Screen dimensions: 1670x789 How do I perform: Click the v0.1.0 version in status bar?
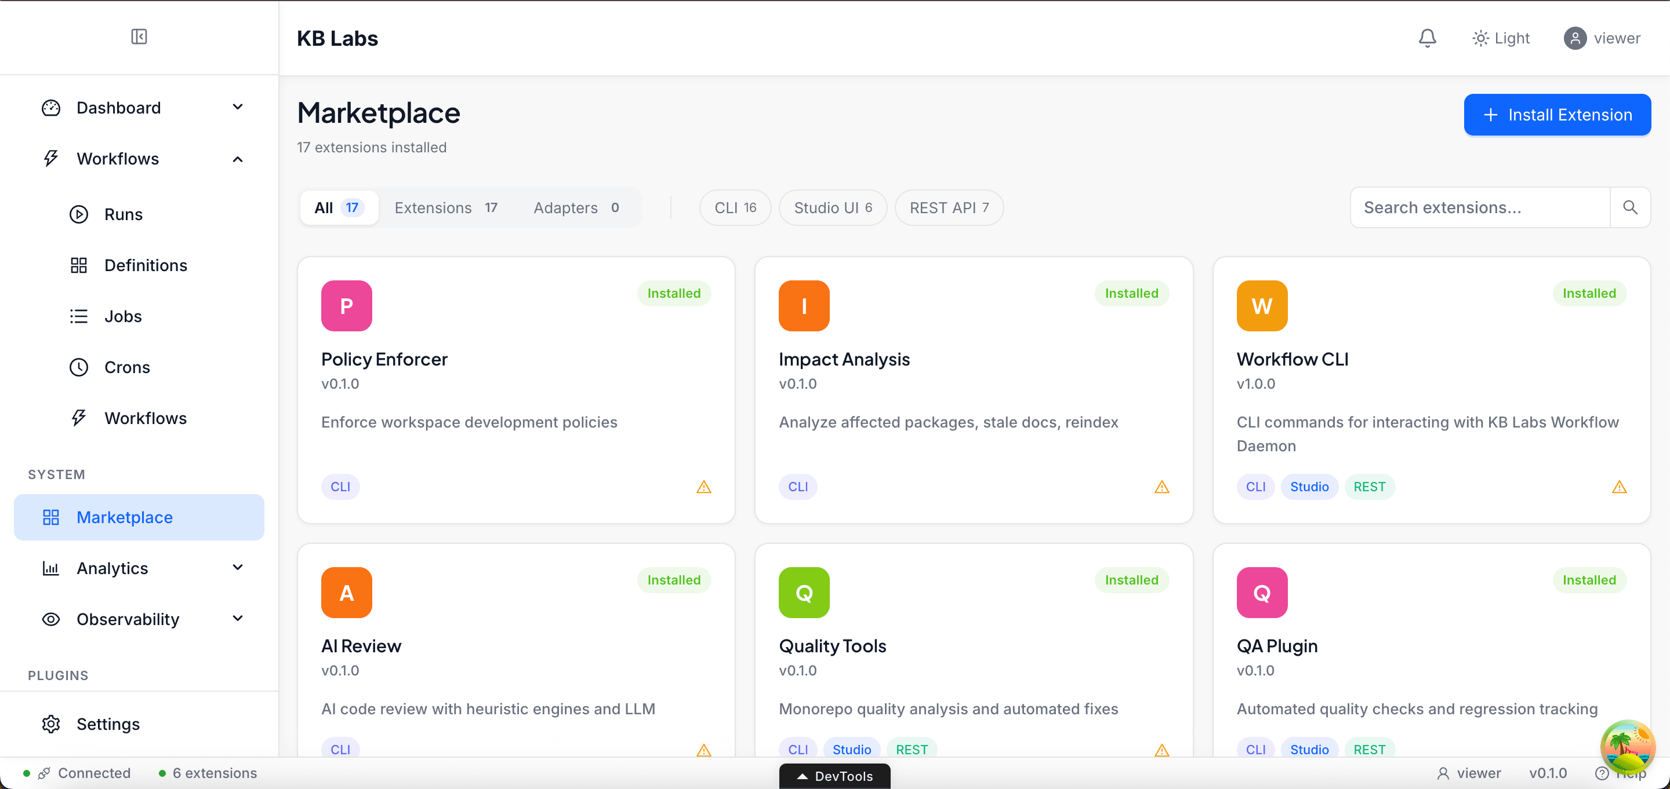click(1548, 773)
